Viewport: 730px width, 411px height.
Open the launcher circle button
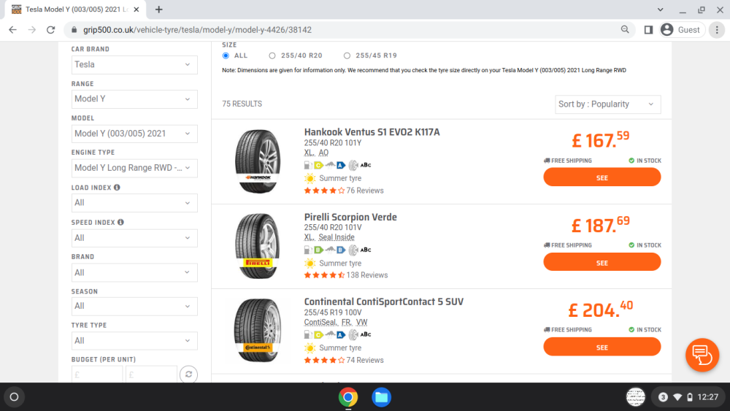pos(14,397)
